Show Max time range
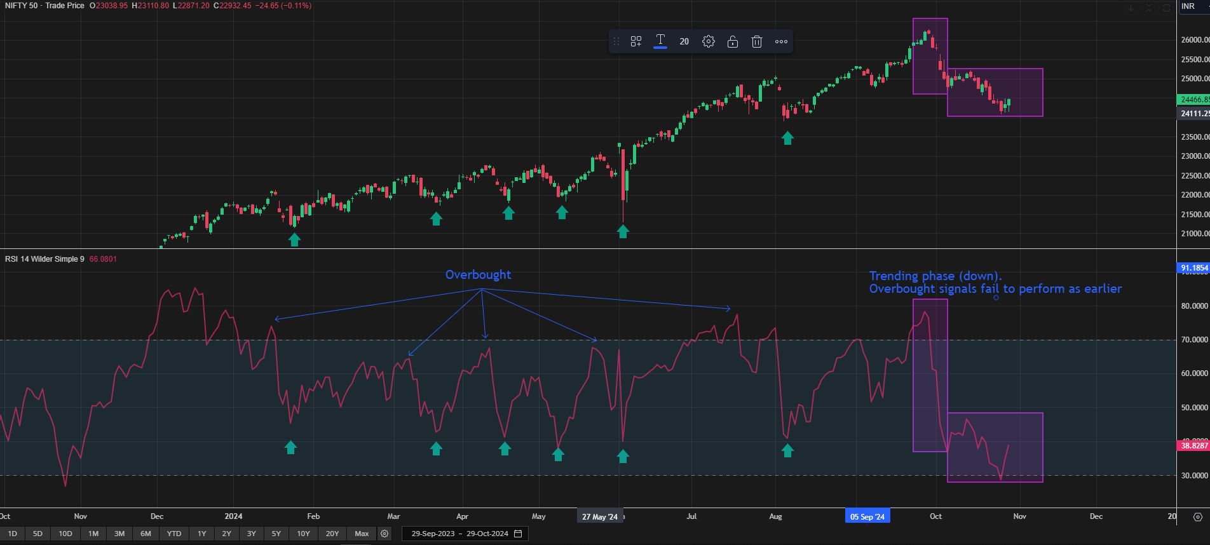 click(x=362, y=534)
